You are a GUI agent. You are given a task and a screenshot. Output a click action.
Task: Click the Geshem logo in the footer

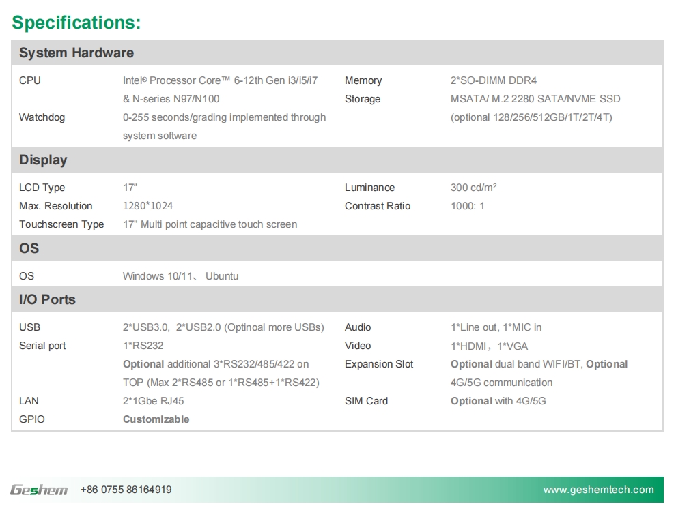coord(39,490)
